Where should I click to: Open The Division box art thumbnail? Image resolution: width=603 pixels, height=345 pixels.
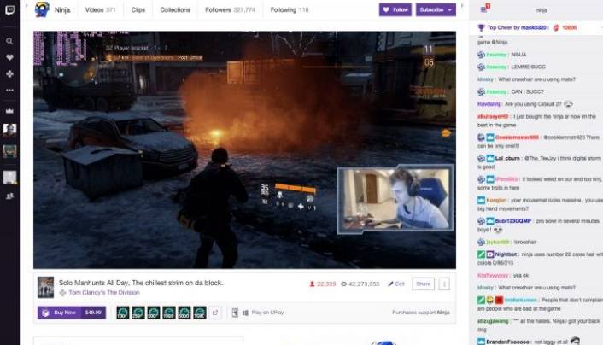click(45, 287)
